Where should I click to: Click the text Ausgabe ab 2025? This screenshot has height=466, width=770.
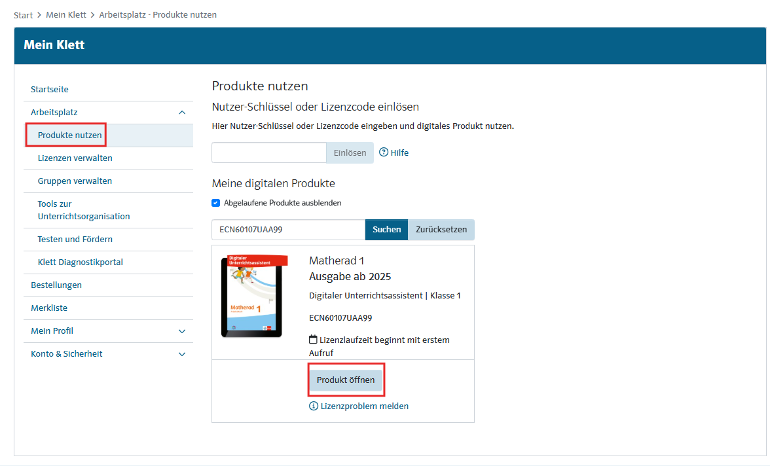tap(350, 276)
